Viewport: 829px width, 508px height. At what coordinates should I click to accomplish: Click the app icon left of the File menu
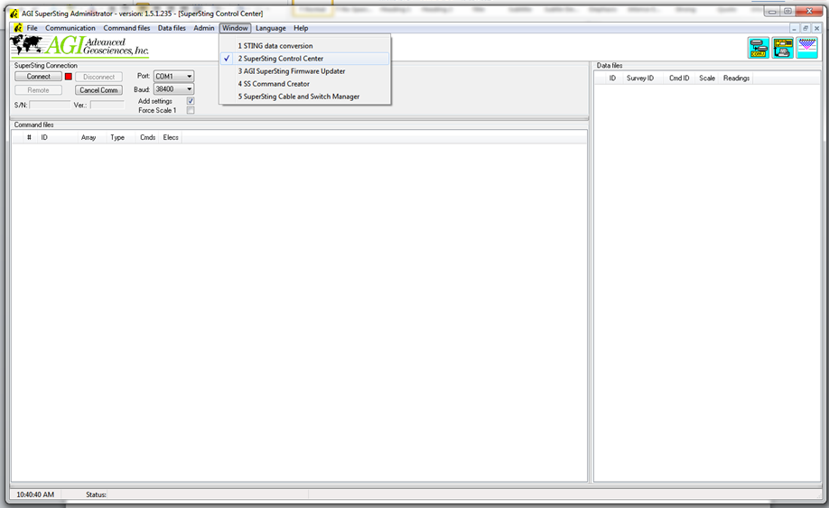pyautogui.click(x=18, y=28)
